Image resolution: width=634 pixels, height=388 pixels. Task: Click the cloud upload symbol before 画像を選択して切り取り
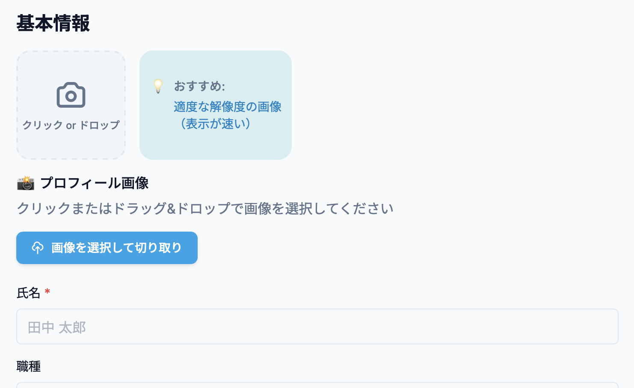[38, 248]
